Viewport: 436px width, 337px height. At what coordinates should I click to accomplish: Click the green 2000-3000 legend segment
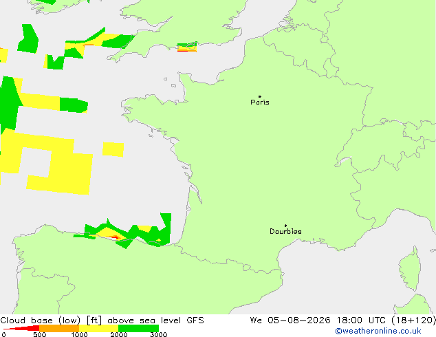tap(138, 328)
